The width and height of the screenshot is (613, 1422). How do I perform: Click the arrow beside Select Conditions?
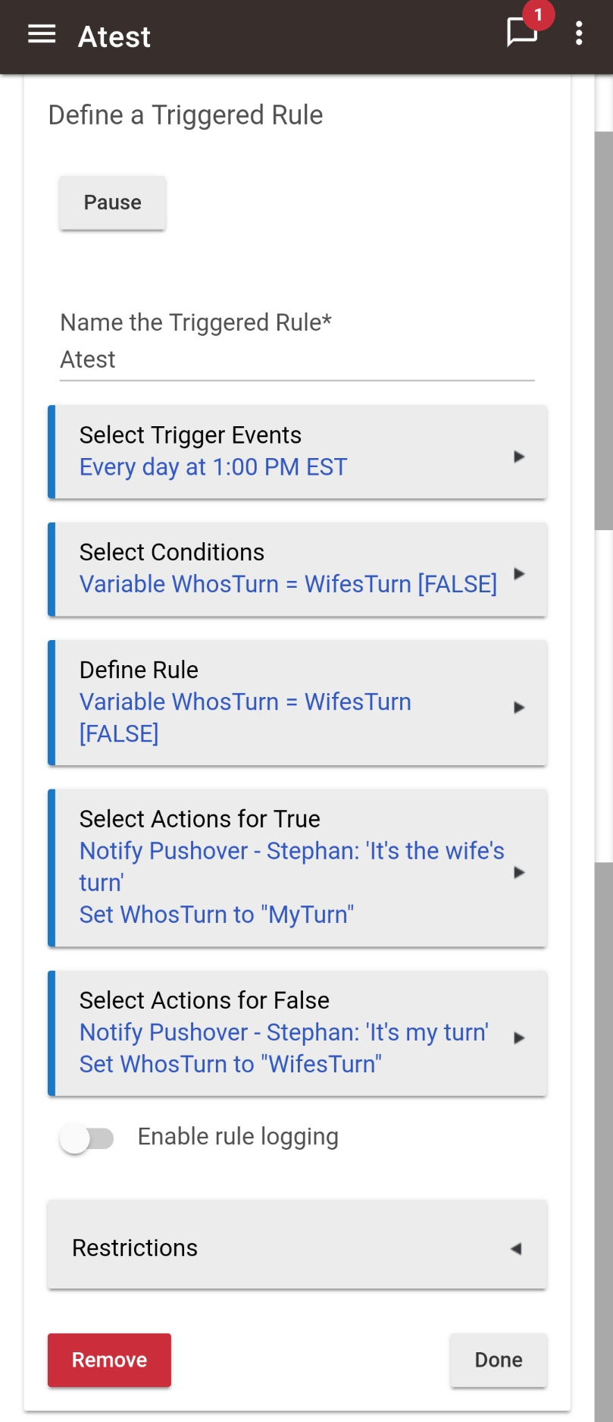[519, 573]
